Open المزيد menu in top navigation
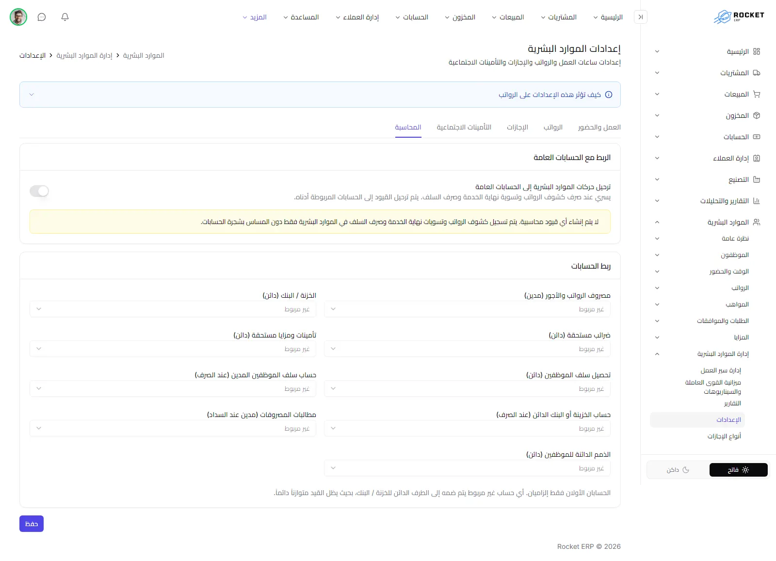776x561 pixels. tap(255, 17)
